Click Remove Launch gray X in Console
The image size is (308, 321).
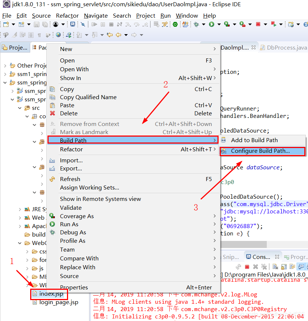(255, 267)
